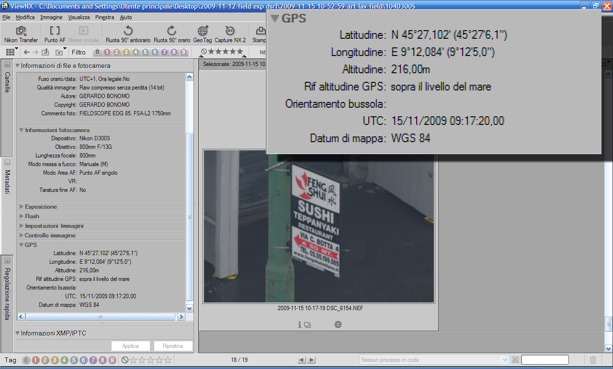The width and height of the screenshot is (613, 369).
Task: Apply tag label 4 in bottom Tag bar
Action: click(x=64, y=360)
